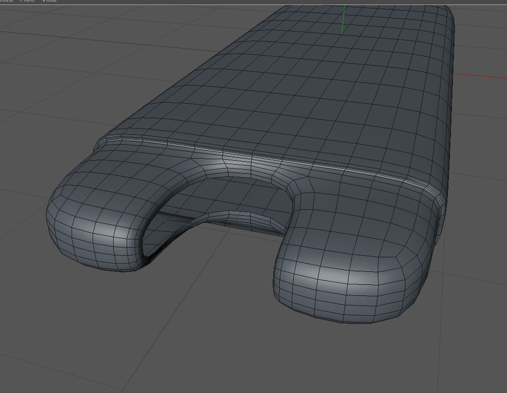Viewport: 507px width, 393px height.
Task: Click the red X axis line
Action: [480, 76]
